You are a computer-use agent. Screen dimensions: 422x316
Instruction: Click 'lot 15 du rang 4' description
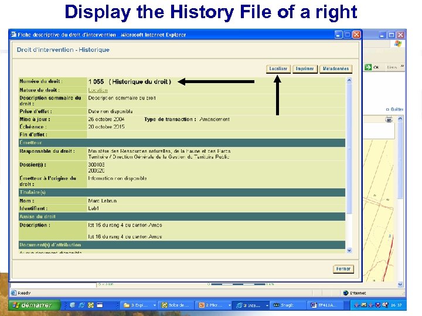[x=125, y=225]
